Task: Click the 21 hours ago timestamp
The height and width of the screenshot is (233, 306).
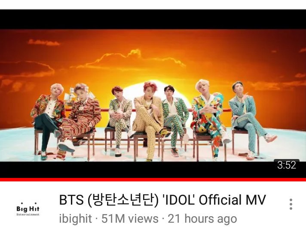Action: pos(202,219)
